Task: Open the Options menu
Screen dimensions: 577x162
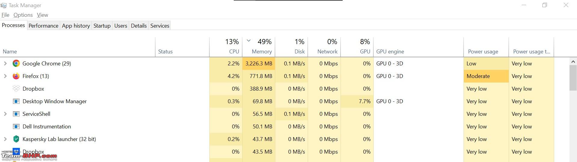Action: (x=23, y=15)
